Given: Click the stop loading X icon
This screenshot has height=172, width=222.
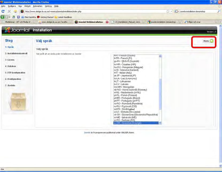Looking at the screenshot, I should coord(9,11).
